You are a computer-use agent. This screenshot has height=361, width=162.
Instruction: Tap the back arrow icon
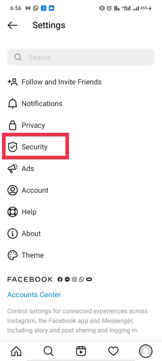click(x=12, y=25)
